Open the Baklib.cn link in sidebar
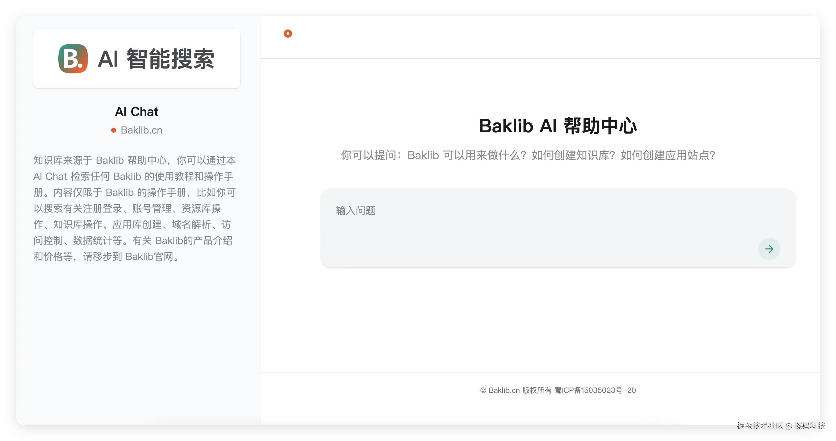The image size is (836, 441). click(141, 130)
